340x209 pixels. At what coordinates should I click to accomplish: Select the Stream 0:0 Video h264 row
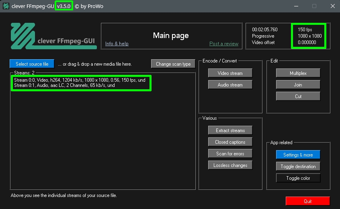(x=80, y=80)
